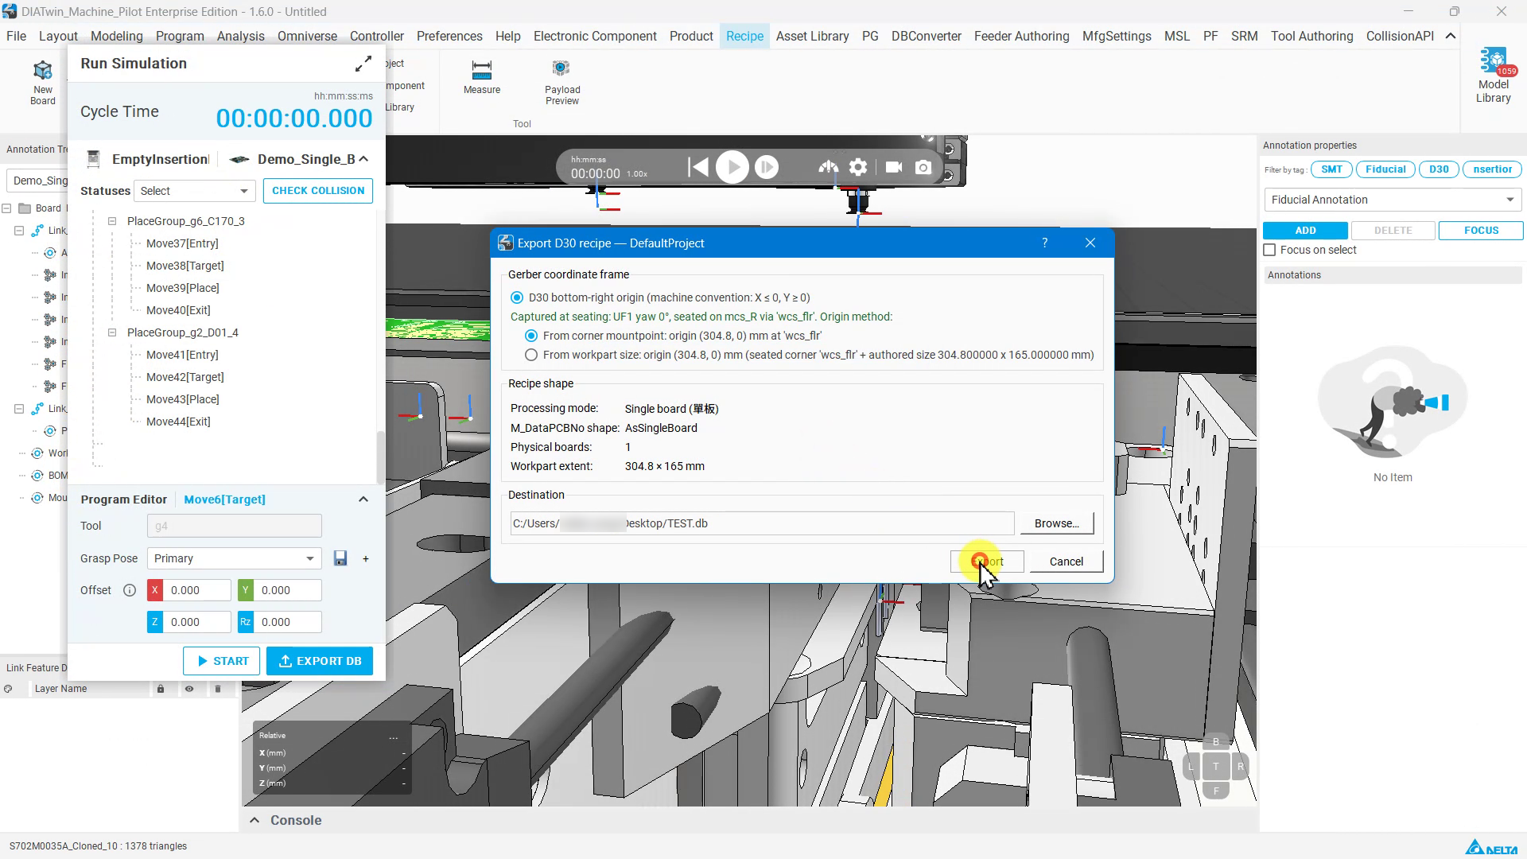Click the Offset info icon
Screen dimensions: 1527x859
130,590
